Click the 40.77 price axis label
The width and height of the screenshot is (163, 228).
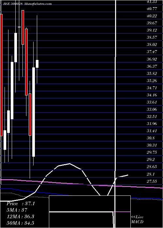[x=152, y=9]
